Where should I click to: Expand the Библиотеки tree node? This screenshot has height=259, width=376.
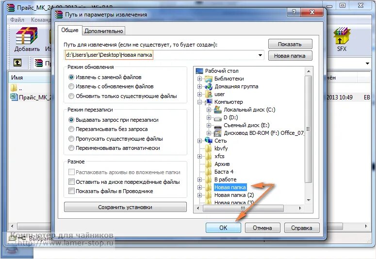[199, 79]
